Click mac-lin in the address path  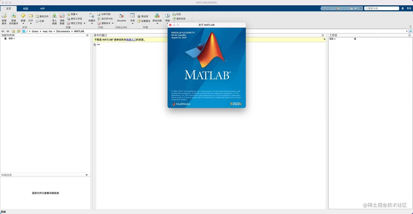click(x=48, y=31)
